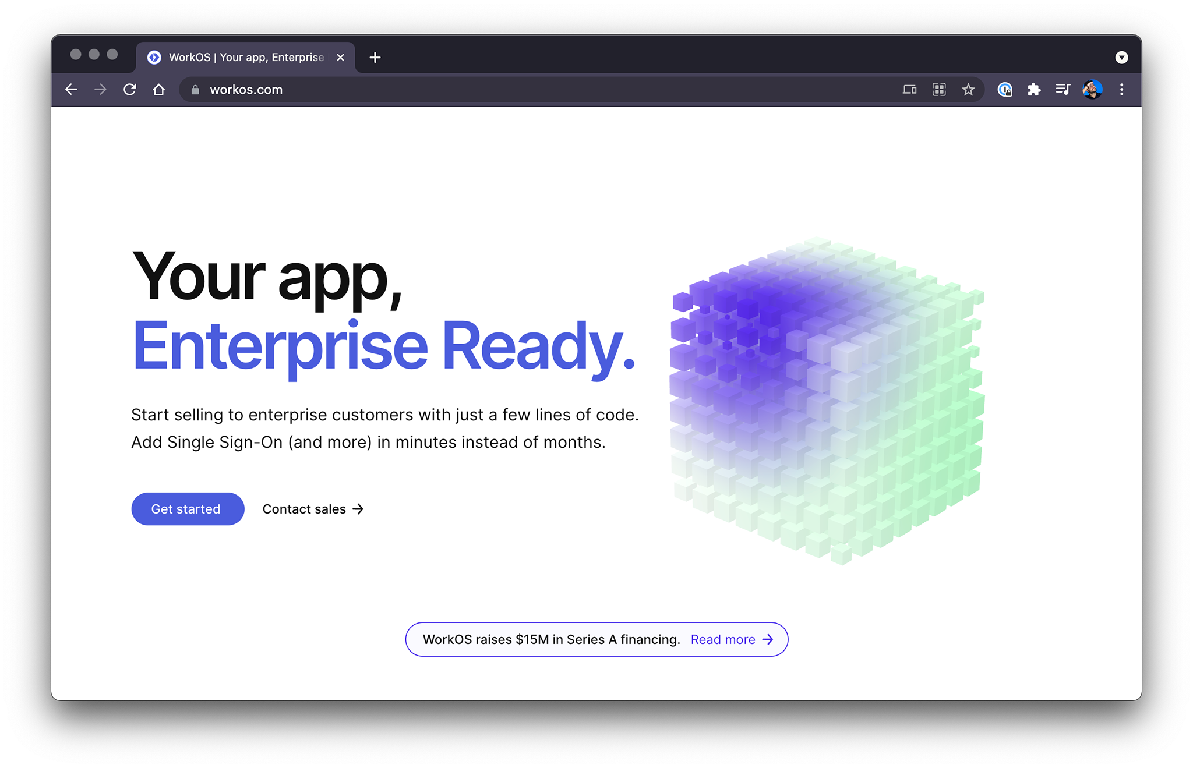Open the media playlist extension icon
1193x768 pixels.
point(1063,89)
